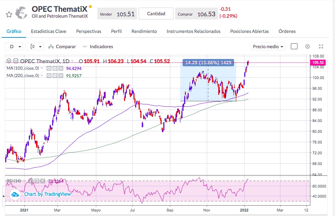Viewport: 335px width, 216px height.
Task: Expand OPEC ThematiX, 1D legend arrow
Action: click(x=72, y=61)
